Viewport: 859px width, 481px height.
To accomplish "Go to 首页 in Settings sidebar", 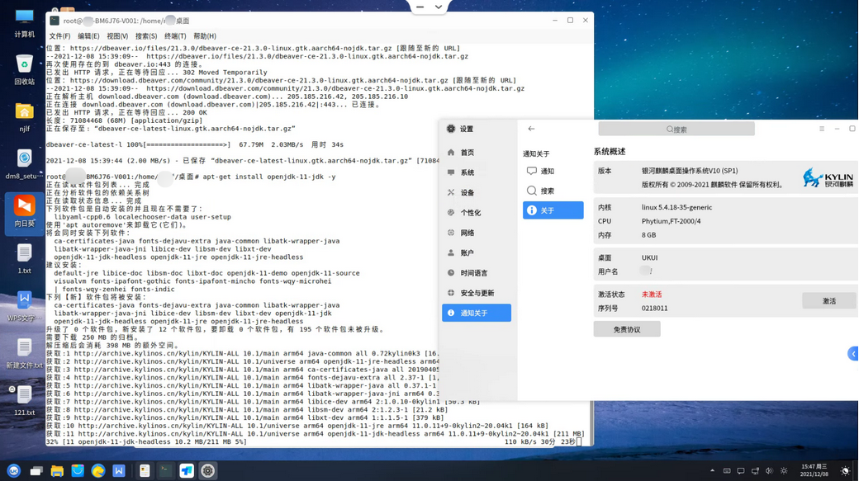I will (x=477, y=153).
